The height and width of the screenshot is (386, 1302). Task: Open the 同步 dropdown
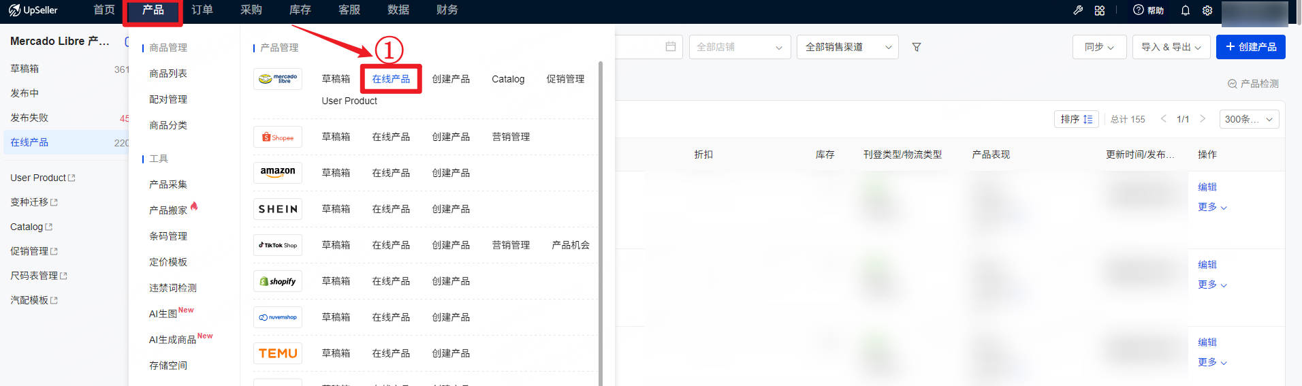click(1099, 47)
